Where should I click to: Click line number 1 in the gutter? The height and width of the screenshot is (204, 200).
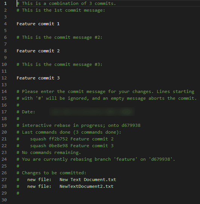[5, 3]
